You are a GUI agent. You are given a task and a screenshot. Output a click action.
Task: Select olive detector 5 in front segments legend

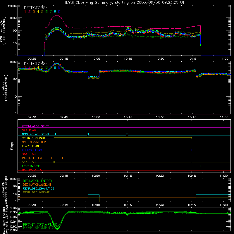[x=42, y=12]
